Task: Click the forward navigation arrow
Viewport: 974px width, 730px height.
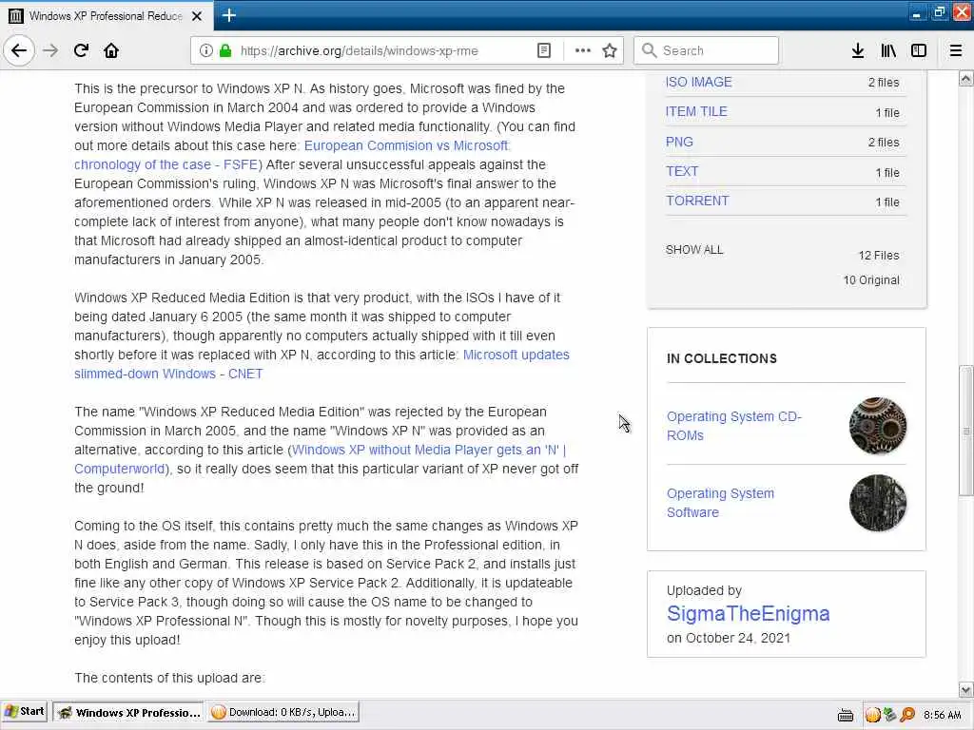Action: (51, 51)
